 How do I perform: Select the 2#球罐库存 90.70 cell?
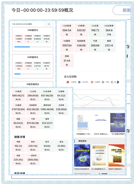tap(46, 66)
